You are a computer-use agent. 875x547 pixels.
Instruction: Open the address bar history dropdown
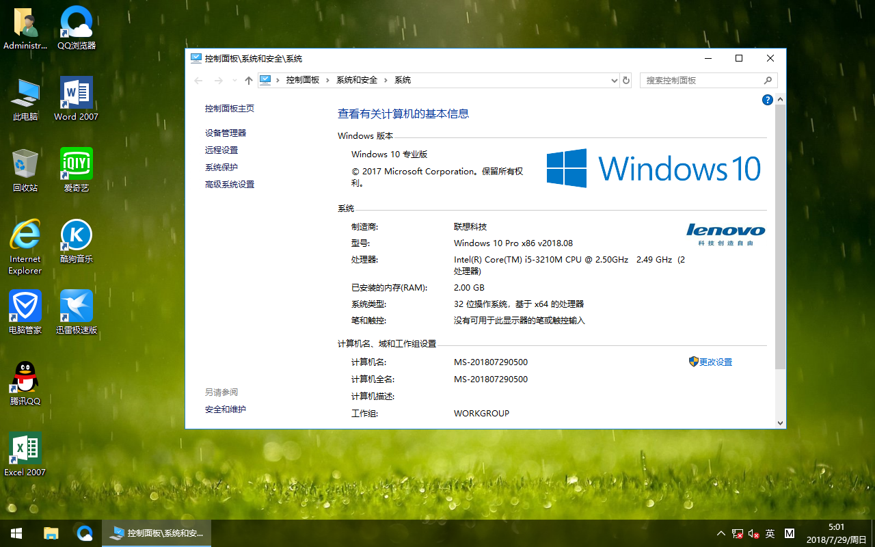tap(614, 80)
